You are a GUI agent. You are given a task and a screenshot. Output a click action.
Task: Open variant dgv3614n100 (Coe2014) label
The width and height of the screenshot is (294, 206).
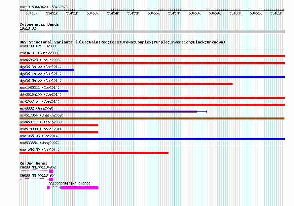[x=41, y=74]
